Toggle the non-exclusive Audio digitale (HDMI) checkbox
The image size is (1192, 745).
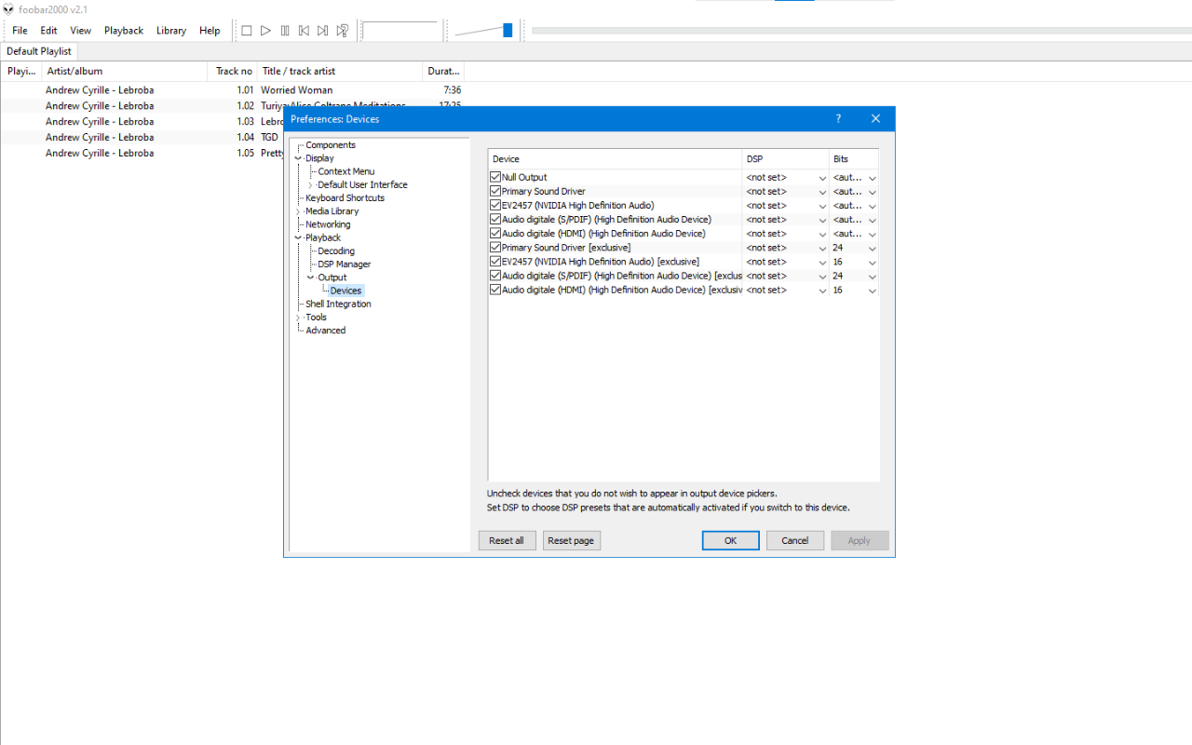[x=495, y=234]
